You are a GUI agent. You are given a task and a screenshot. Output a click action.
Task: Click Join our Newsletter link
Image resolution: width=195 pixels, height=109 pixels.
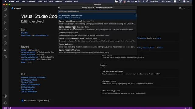click(29, 92)
